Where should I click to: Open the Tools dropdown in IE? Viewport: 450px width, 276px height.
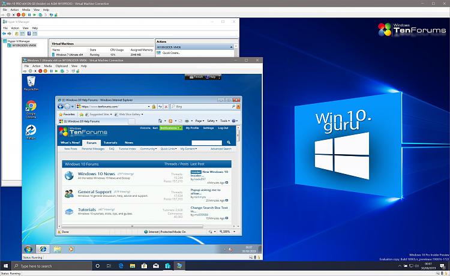(x=225, y=121)
